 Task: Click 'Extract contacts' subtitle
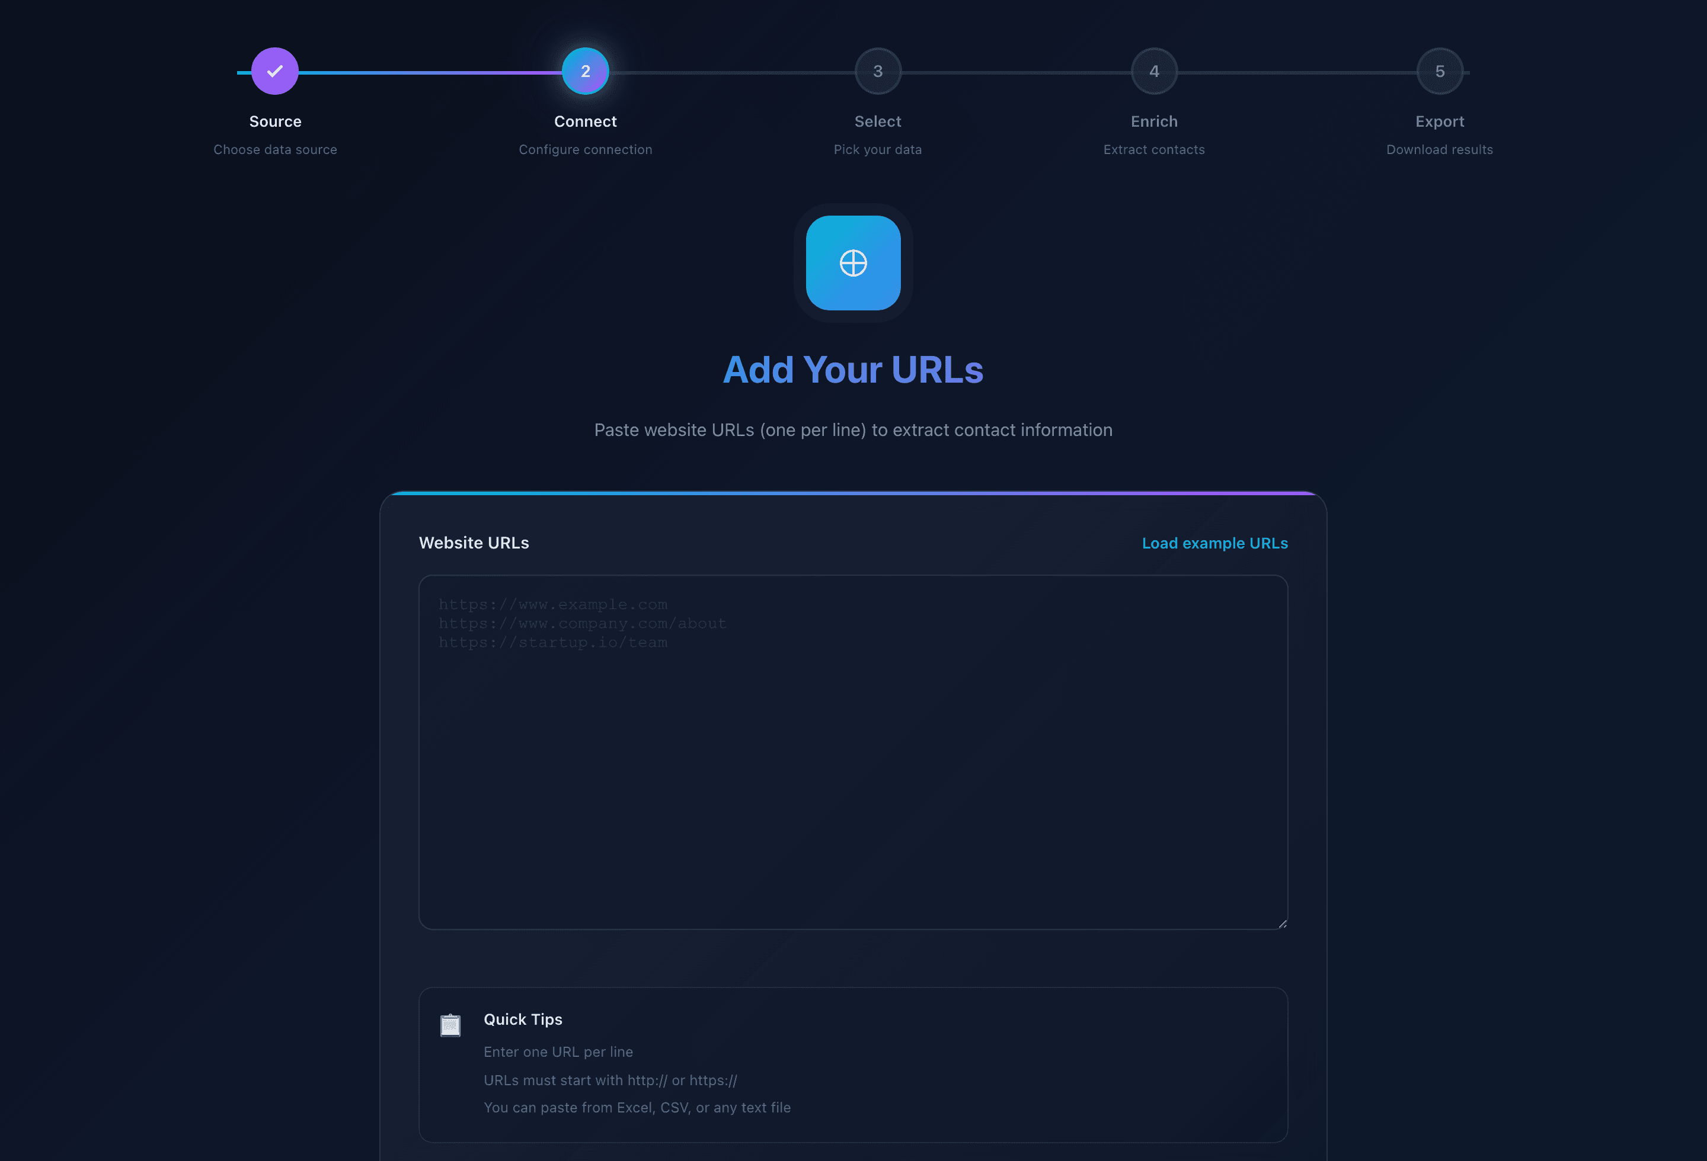click(x=1154, y=150)
